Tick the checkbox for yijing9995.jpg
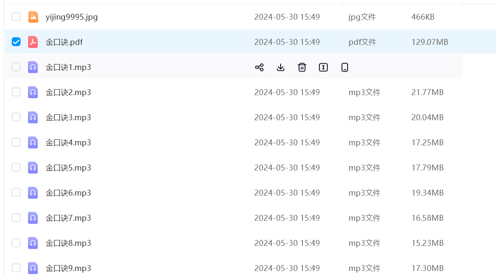 coord(16,17)
